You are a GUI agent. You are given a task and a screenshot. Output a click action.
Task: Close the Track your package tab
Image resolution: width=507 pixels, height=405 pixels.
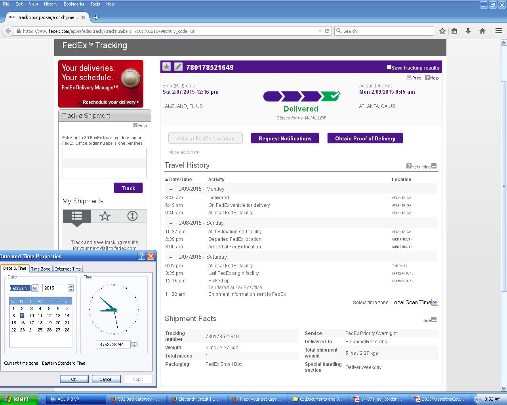(83, 17)
